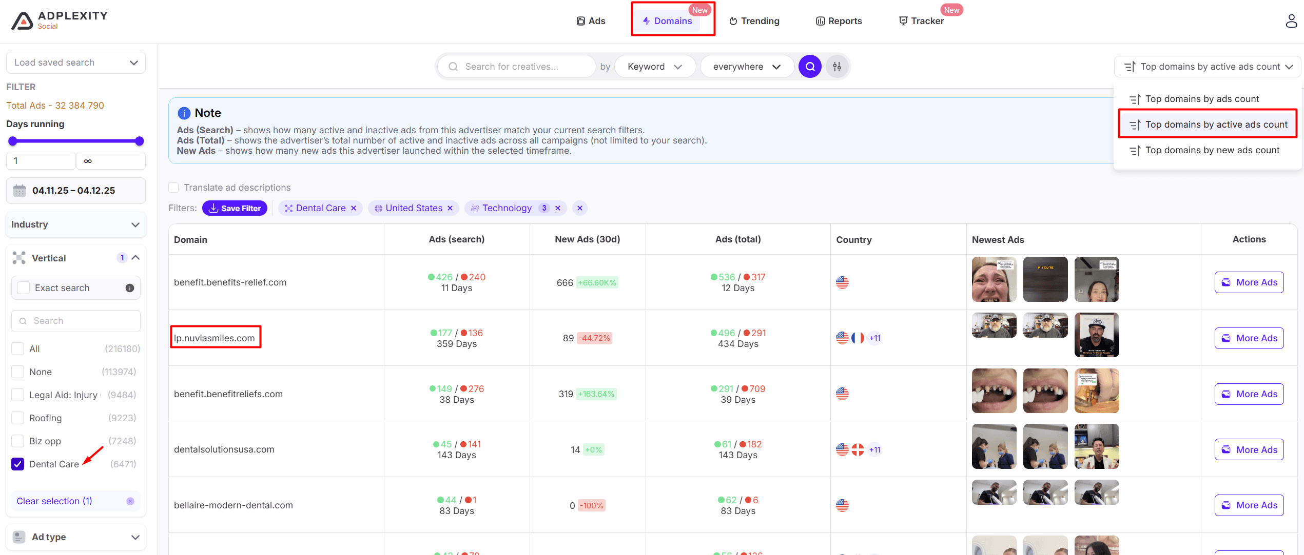The image size is (1304, 555).
Task: Open the date range calendar icon
Action: tap(20, 191)
